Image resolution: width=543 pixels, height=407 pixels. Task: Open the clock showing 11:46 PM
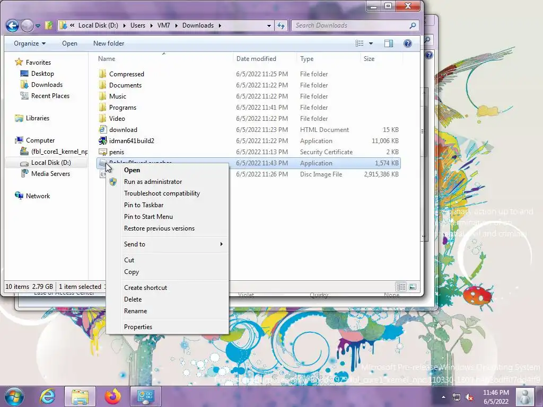click(496, 397)
